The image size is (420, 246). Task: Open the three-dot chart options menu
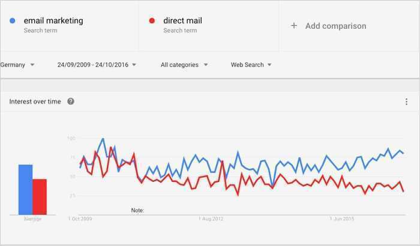click(x=406, y=102)
